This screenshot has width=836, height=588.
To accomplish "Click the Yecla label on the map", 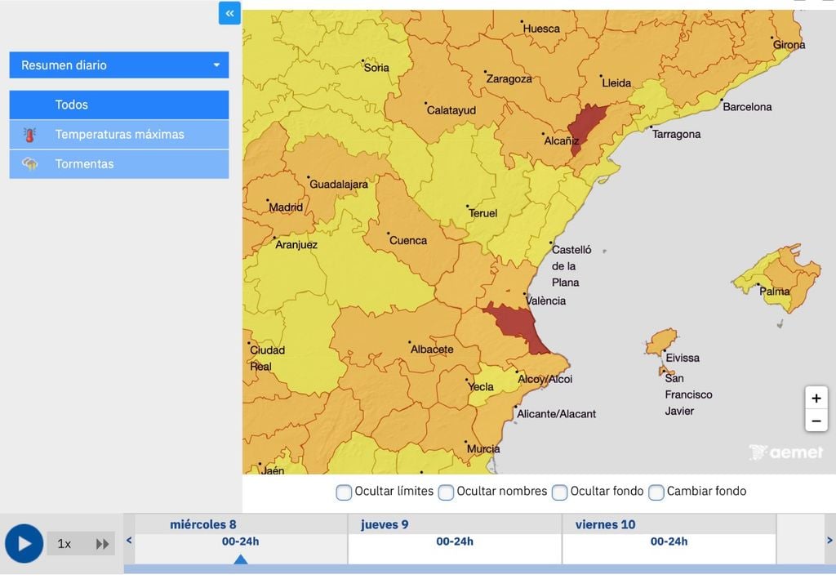I will point(480,386).
